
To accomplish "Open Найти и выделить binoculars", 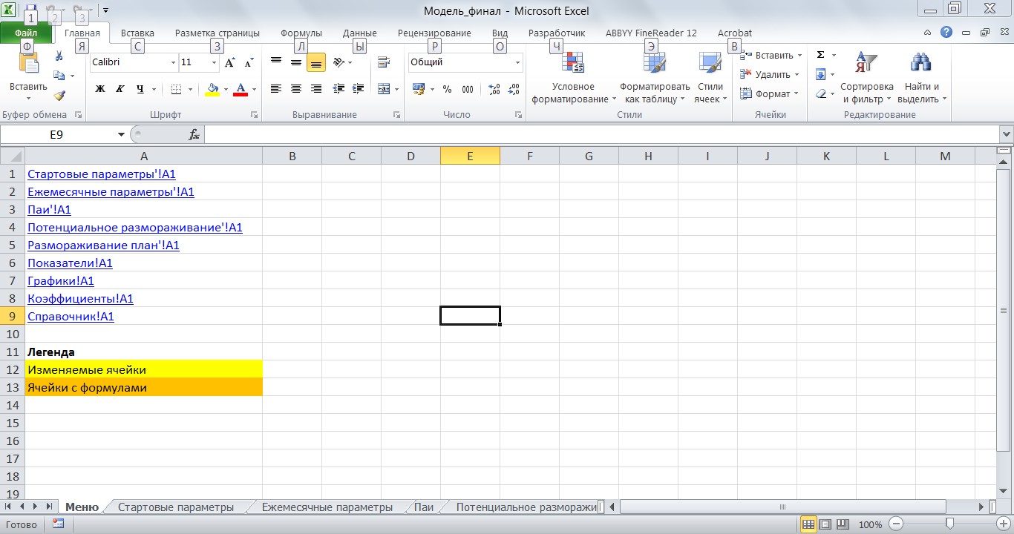I will coord(922,77).
